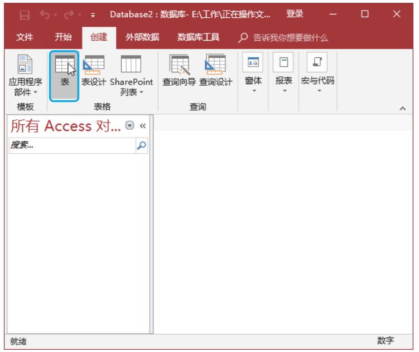419x352 pixels.
Task: Expand the 宏与代码 group dropdown
Action: pyautogui.click(x=317, y=73)
